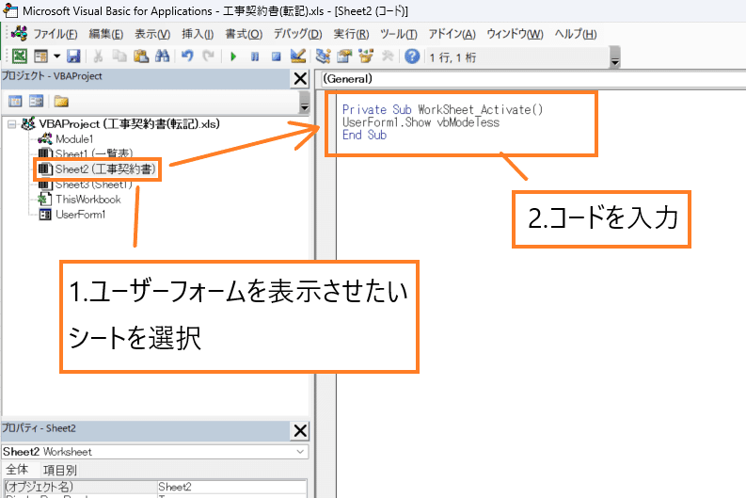The image size is (746, 498).
Task: Click the Redo arrow icon
Action: point(209,56)
